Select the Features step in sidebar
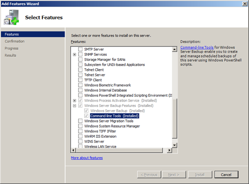249x184 pixels. (33, 34)
